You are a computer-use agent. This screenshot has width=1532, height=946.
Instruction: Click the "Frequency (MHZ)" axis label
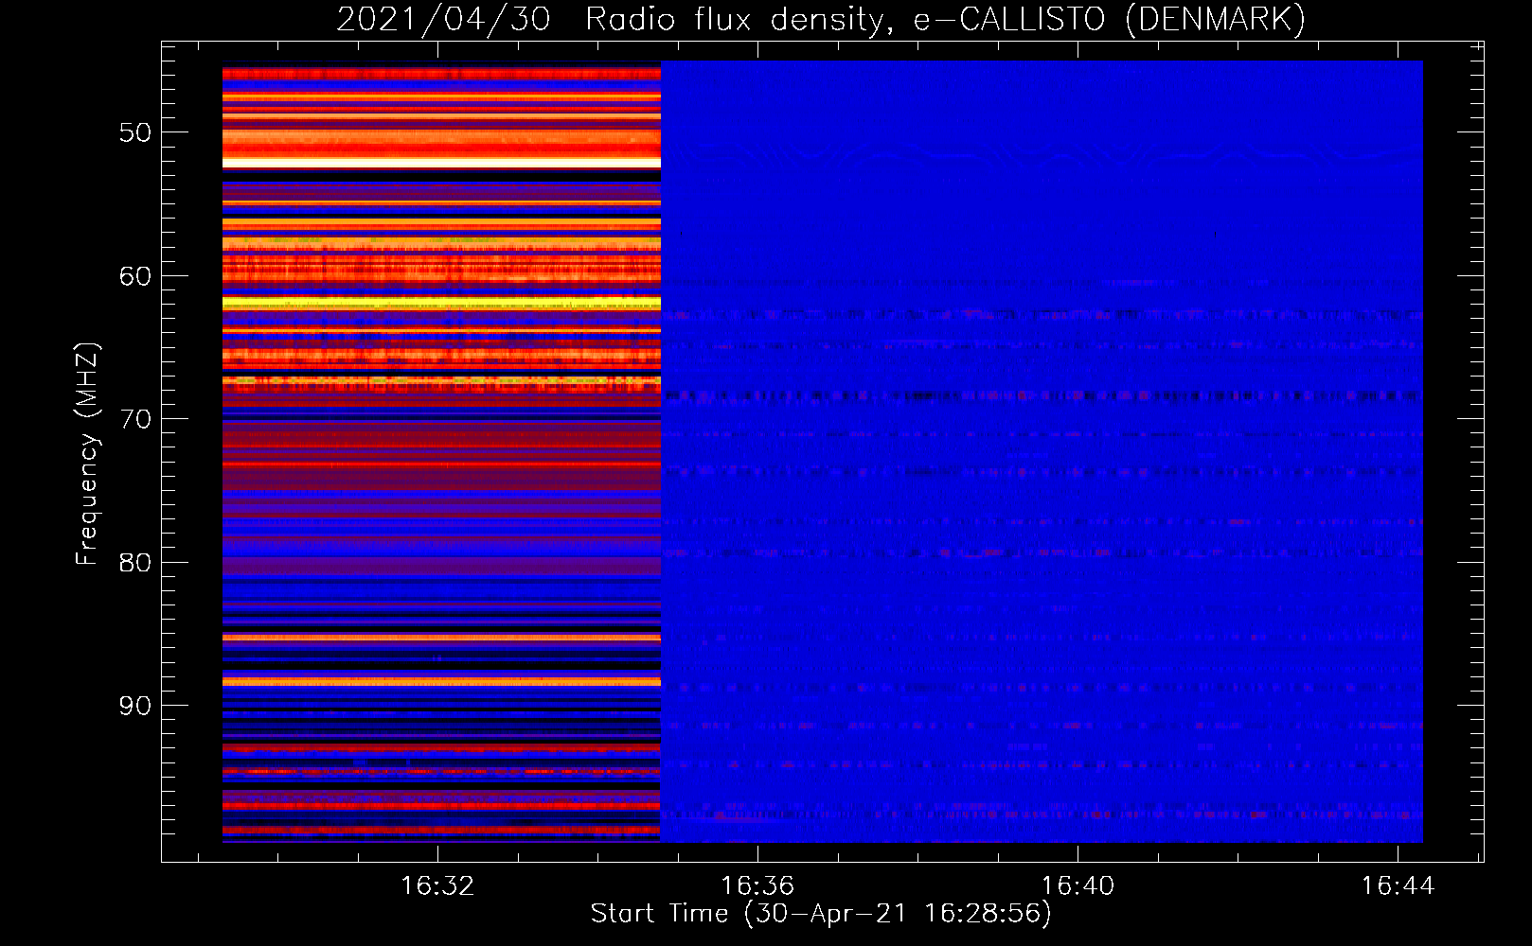[x=87, y=454]
